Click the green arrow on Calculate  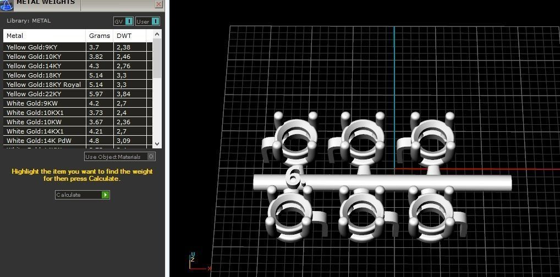[x=106, y=195]
